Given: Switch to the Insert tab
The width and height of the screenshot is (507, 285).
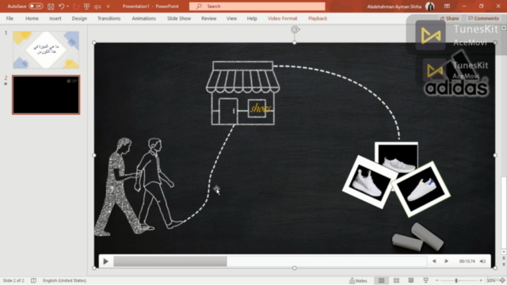Looking at the screenshot, I should point(55,18).
